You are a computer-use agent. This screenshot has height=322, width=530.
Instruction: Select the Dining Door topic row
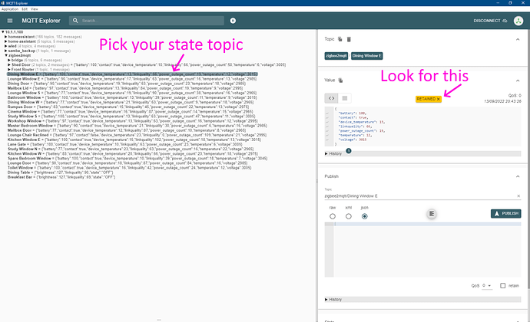[x=127, y=84]
